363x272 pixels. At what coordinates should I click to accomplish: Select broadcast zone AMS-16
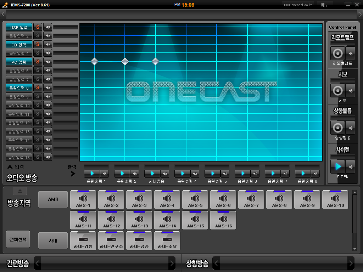point(223,220)
